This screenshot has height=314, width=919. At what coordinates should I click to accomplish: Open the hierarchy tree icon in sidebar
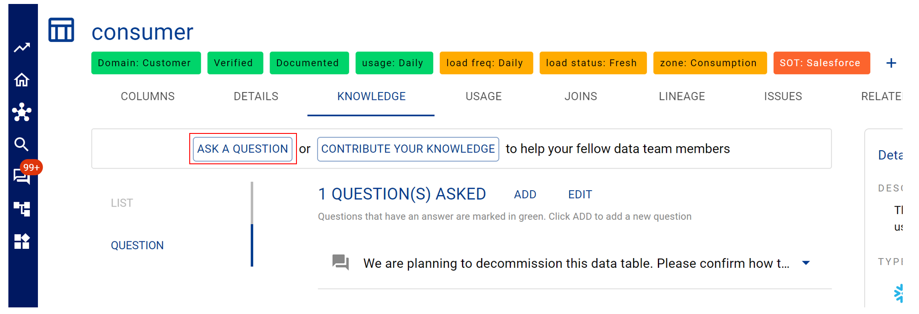(x=22, y=209)
